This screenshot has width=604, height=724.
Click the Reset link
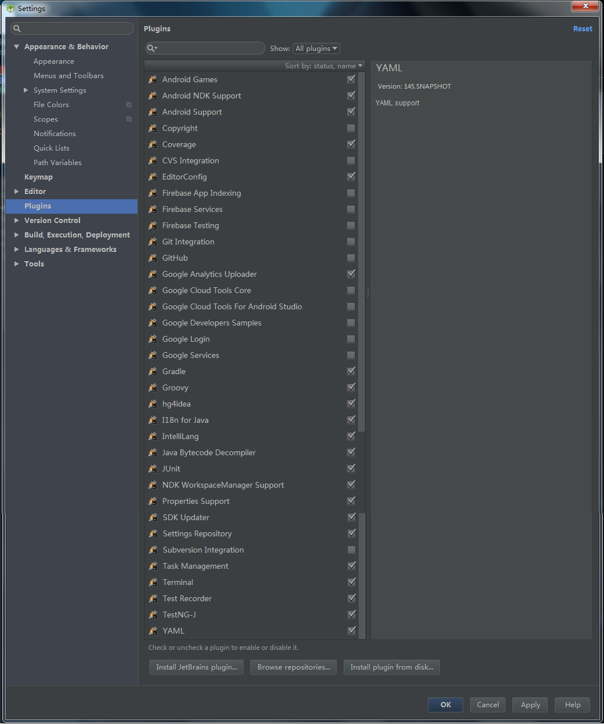583,29
